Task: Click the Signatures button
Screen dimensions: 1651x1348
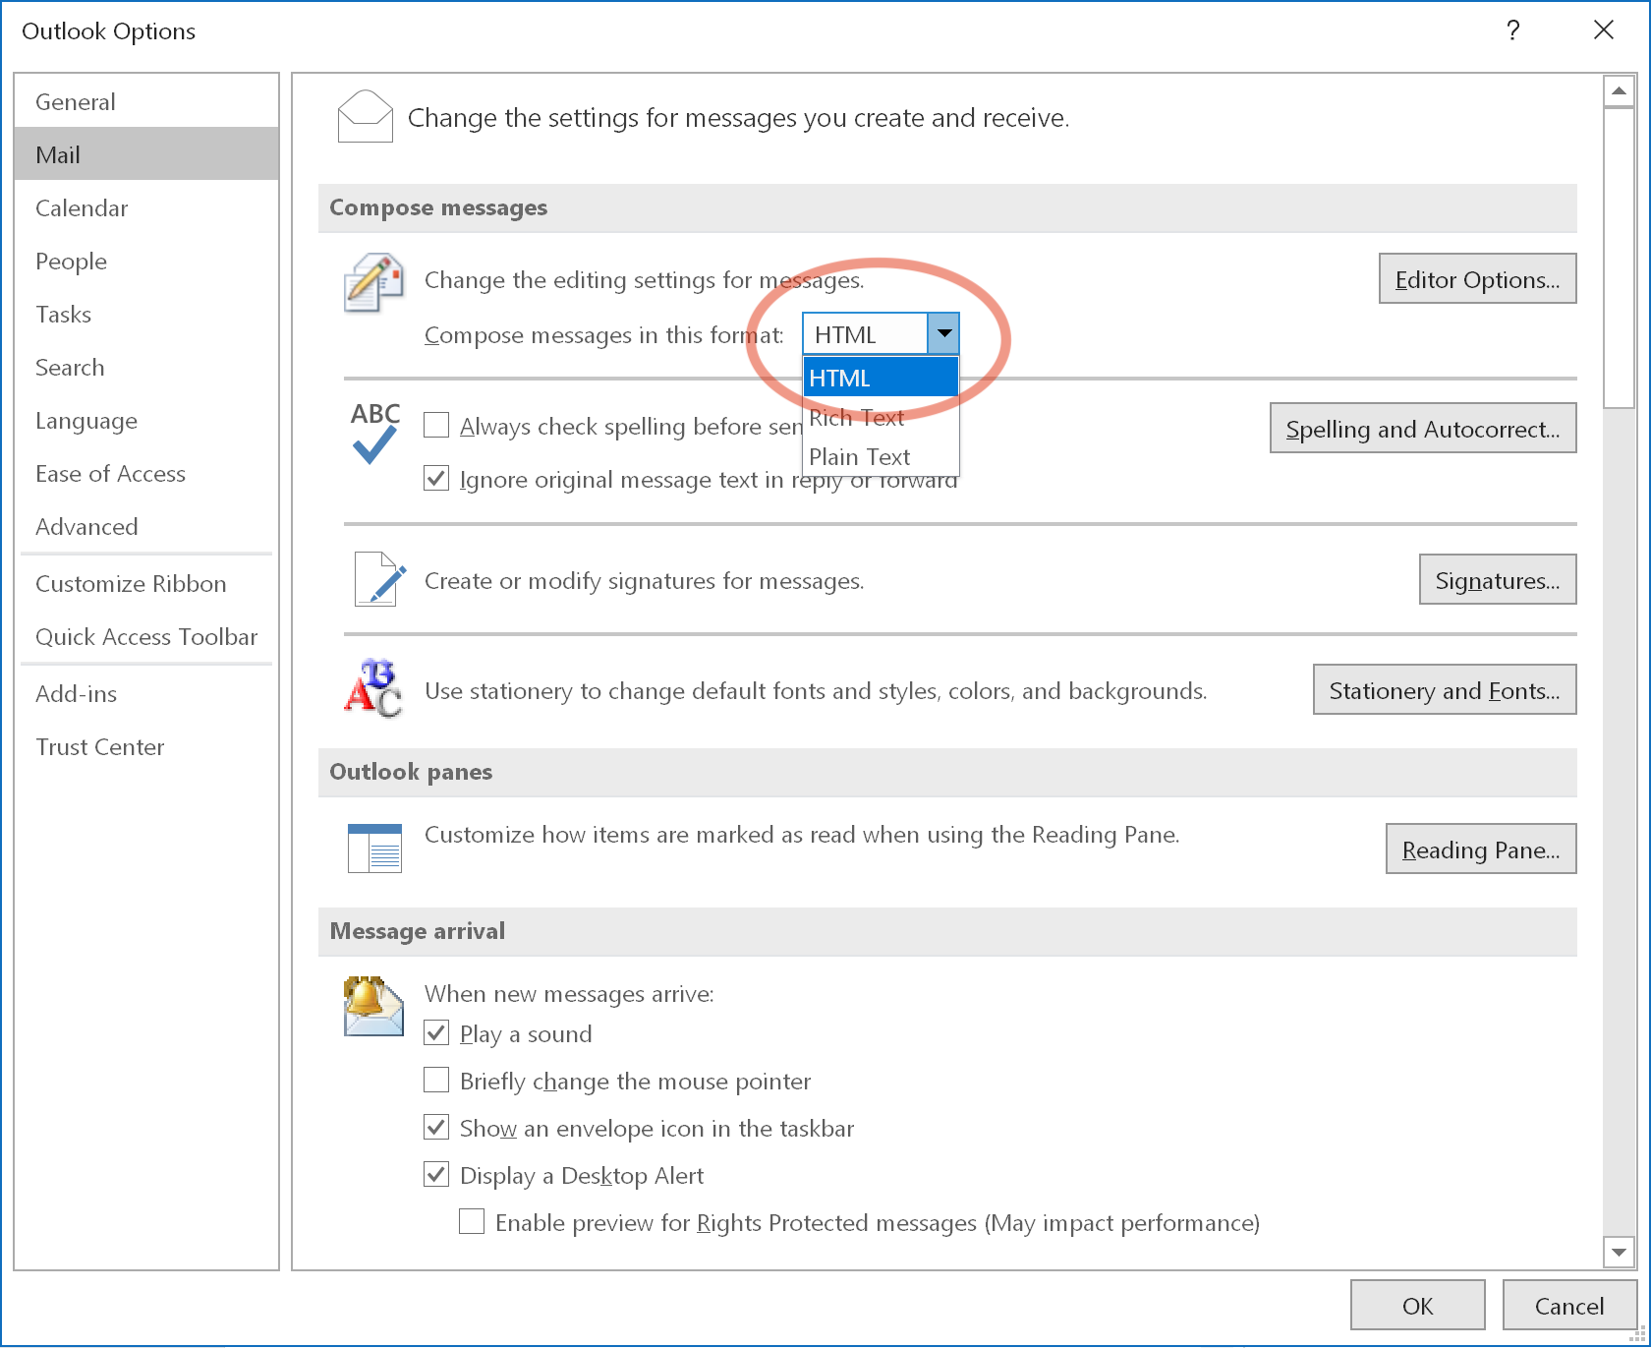Action: point(1497,579)
